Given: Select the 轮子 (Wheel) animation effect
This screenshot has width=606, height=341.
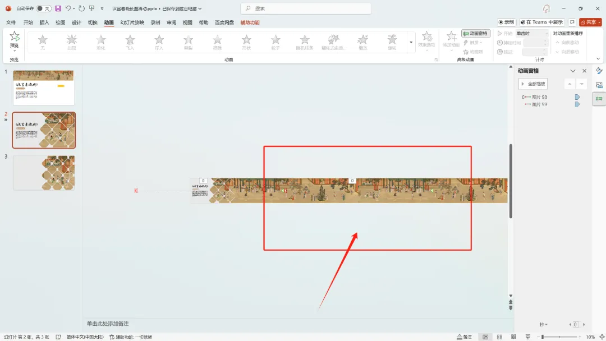Looking at the screenshot, I should (x=276, y=42).
